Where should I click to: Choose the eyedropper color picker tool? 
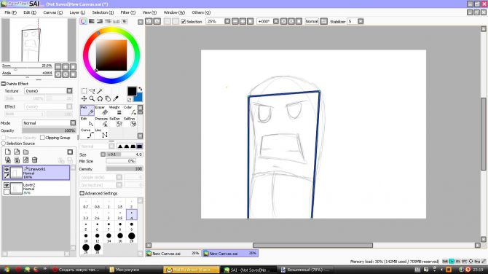(x=116, y=98)
